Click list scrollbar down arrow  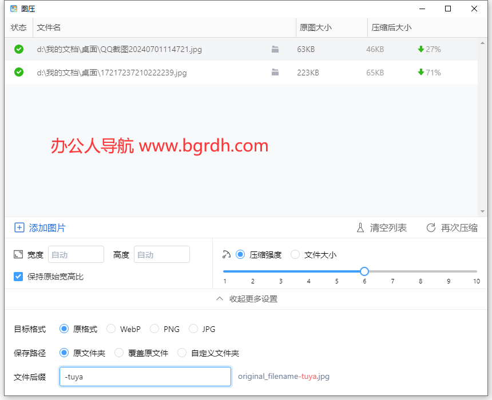click(483, 211)
